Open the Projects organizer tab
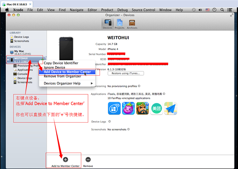The height and width of the screenshot is (169, 238). [120, 24]
